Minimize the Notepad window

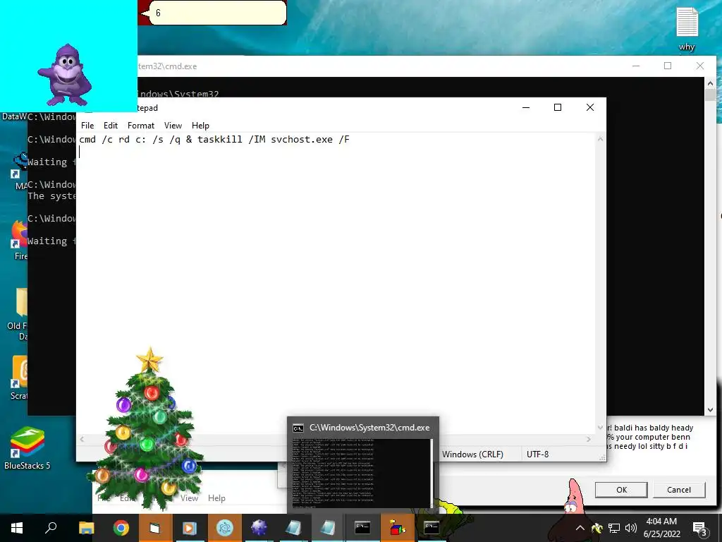pos(526,107)
